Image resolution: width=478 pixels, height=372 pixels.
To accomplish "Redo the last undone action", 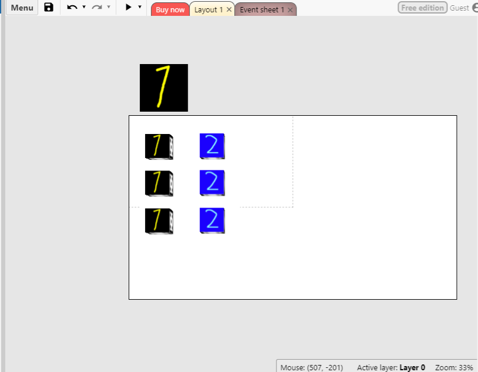I will [x=97, y=7].
